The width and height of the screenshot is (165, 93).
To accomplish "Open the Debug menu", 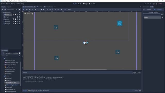I will pos(13,4).
